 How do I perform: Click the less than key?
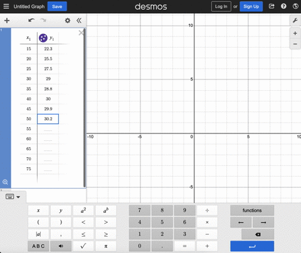point(83,222)
